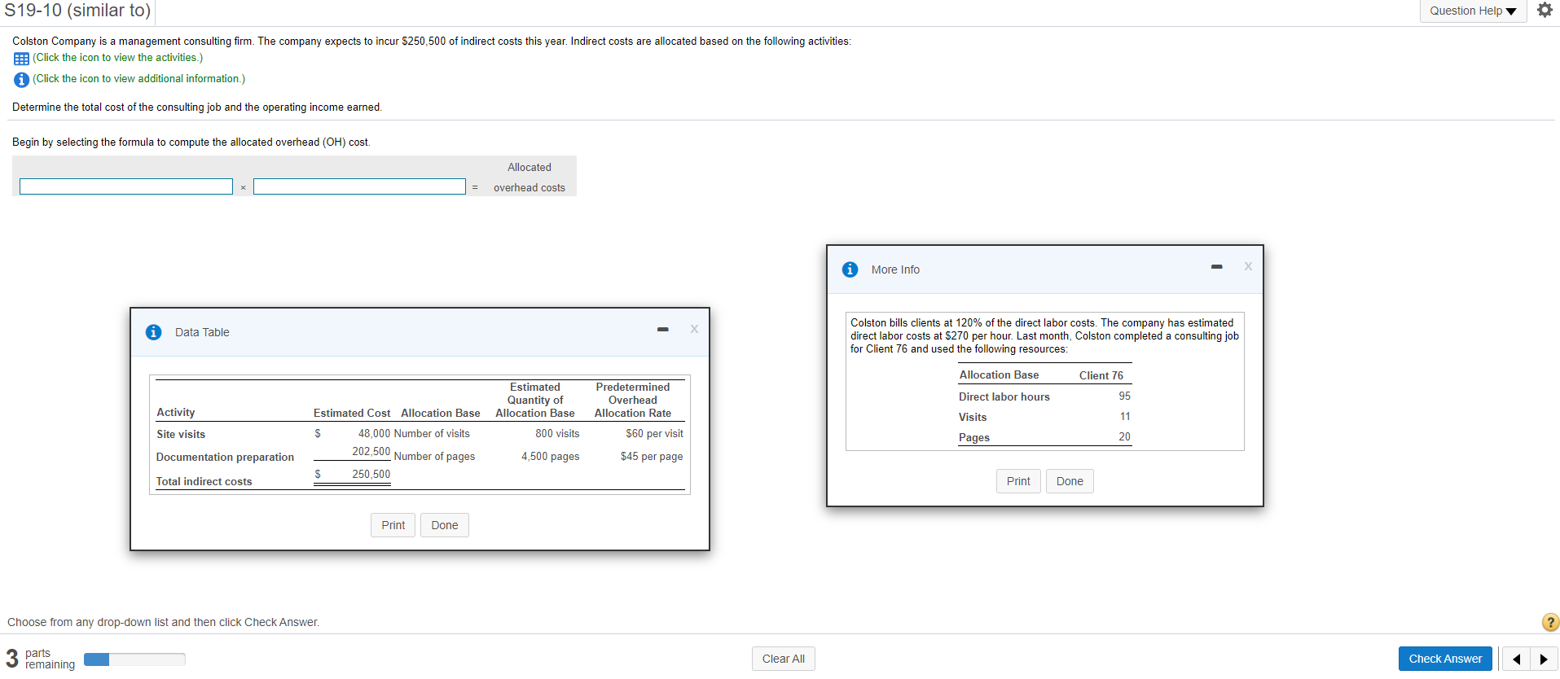Click the Clear All button
Image resolution: width=1560 pixels, height=679 pixels.
(x=783, y=659)
